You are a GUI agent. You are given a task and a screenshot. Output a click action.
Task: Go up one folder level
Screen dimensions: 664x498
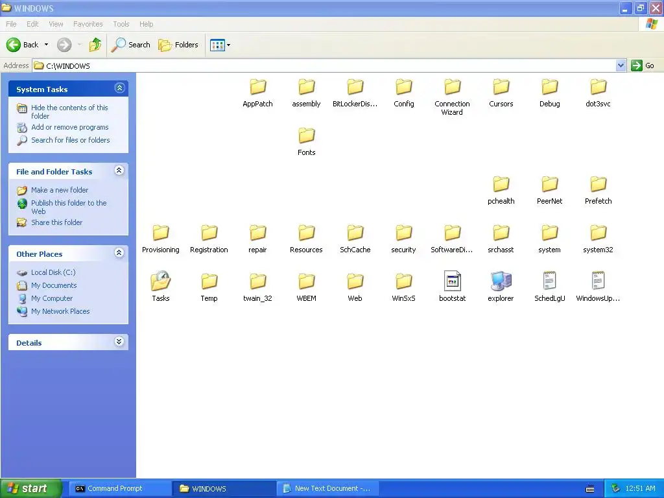click(95, 45)
